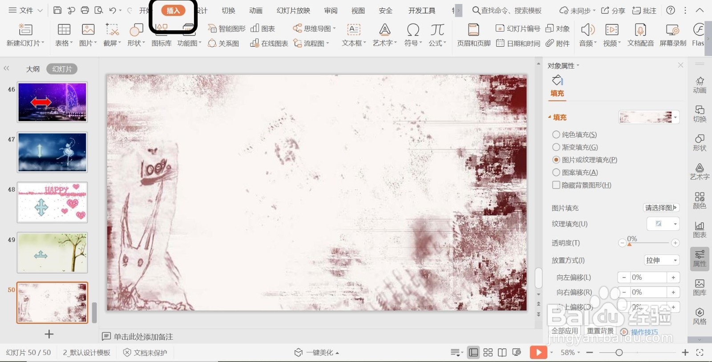Open the 图库 gallery in right sidebar
Screen dimensions: 712x362
click(700, 287)
